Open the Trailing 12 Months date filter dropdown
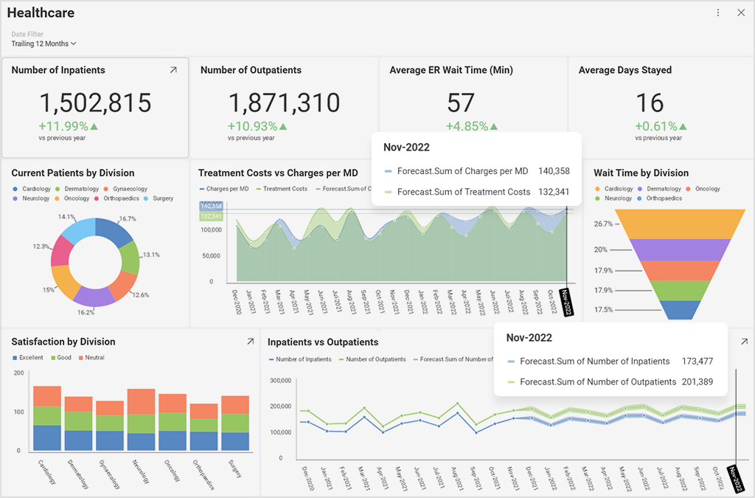This screenshot has width=755, height=498. pyautogui.click(x=43, y=44)
